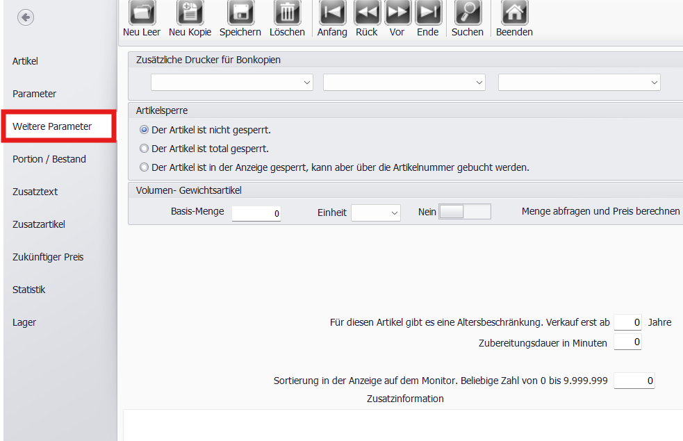Open the second Bonkopien printer dropdown

coord(404,82)
